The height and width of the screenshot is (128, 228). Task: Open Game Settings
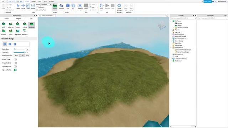(x=119, y=7)
